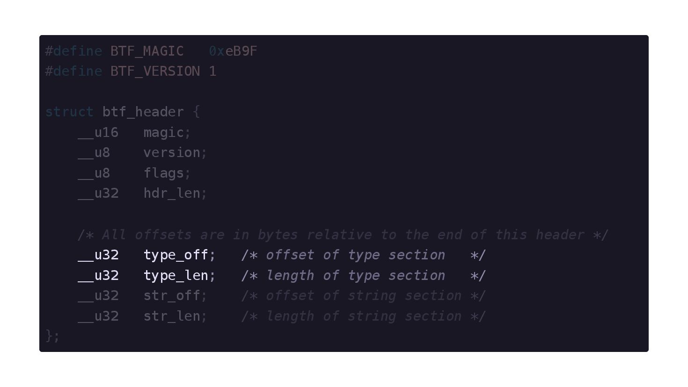
Task: Click the str_off field name
Action: coord(172,296)
